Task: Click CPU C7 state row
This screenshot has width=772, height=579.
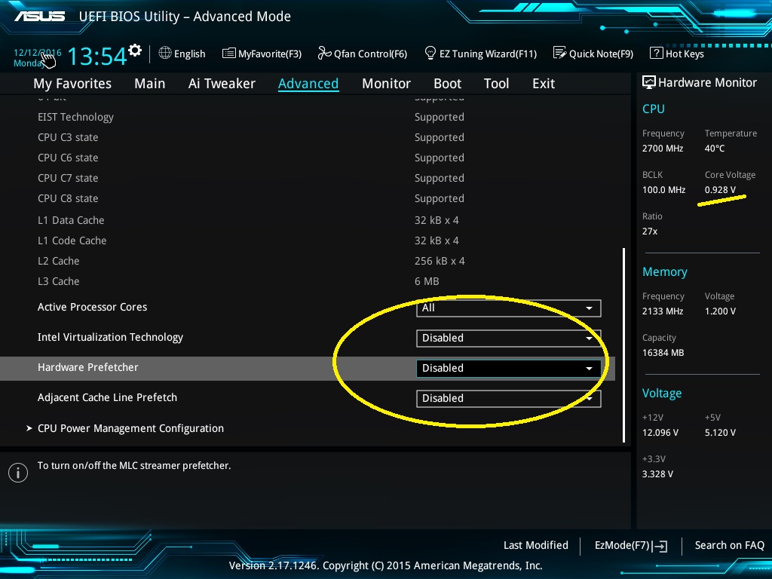Action: coord(68,178)
